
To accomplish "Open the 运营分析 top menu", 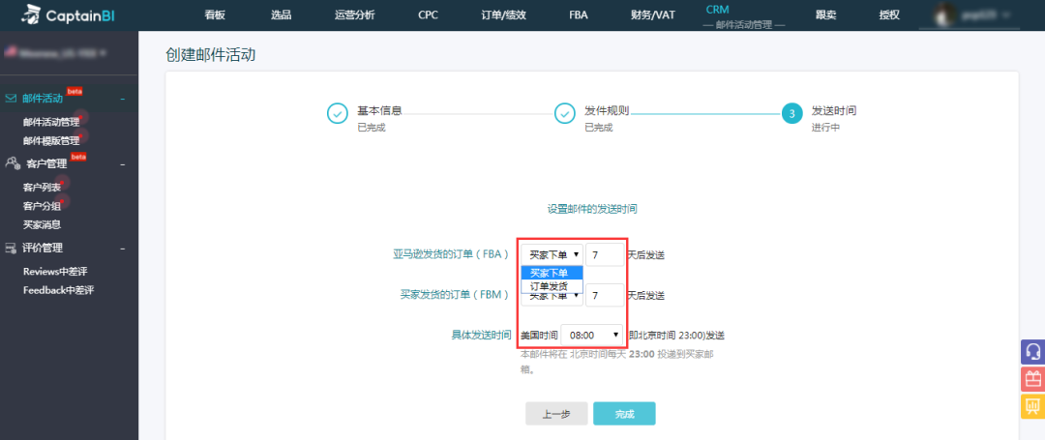I will (x=354, y=15).
